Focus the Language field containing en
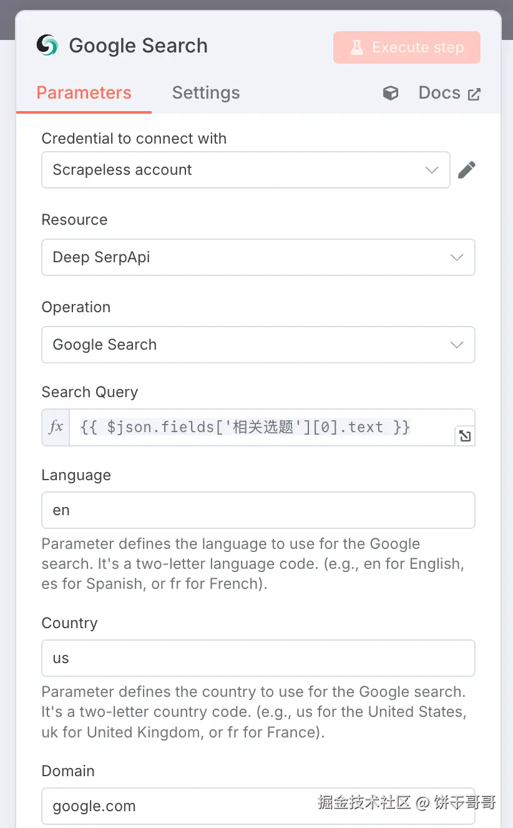The width and height of the screenshot is (513, 828). coord(258,510)
